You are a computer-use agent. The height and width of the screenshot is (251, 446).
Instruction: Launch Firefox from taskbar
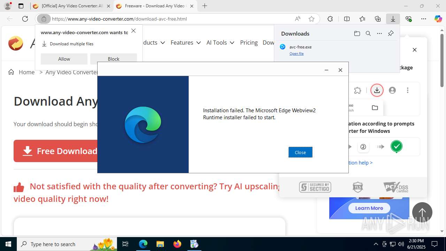click(x=177, y=244)
